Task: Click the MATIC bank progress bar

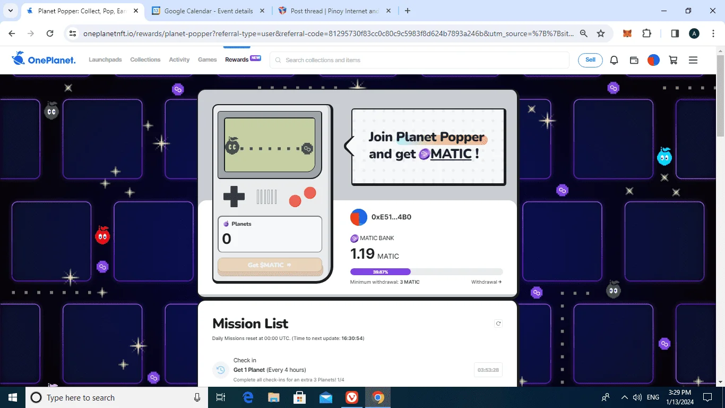Action: [x=427, y=272]
